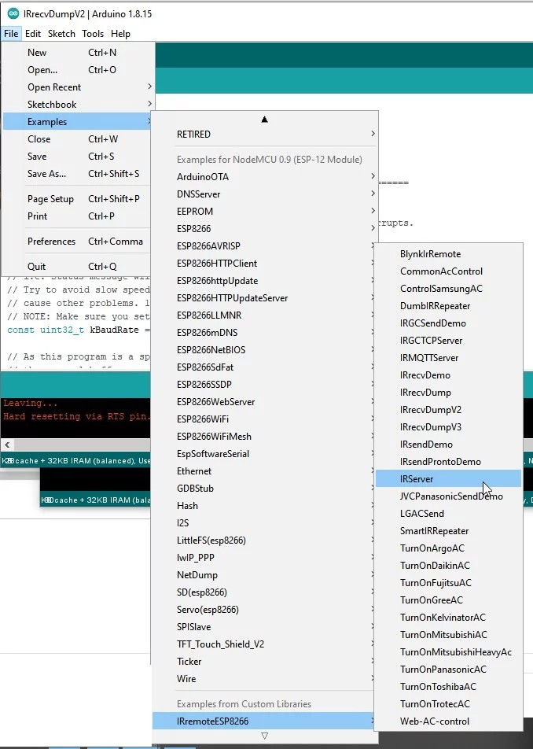Choose Quit in the File menu
Screen dimensions: 533x749
(77, 266)
